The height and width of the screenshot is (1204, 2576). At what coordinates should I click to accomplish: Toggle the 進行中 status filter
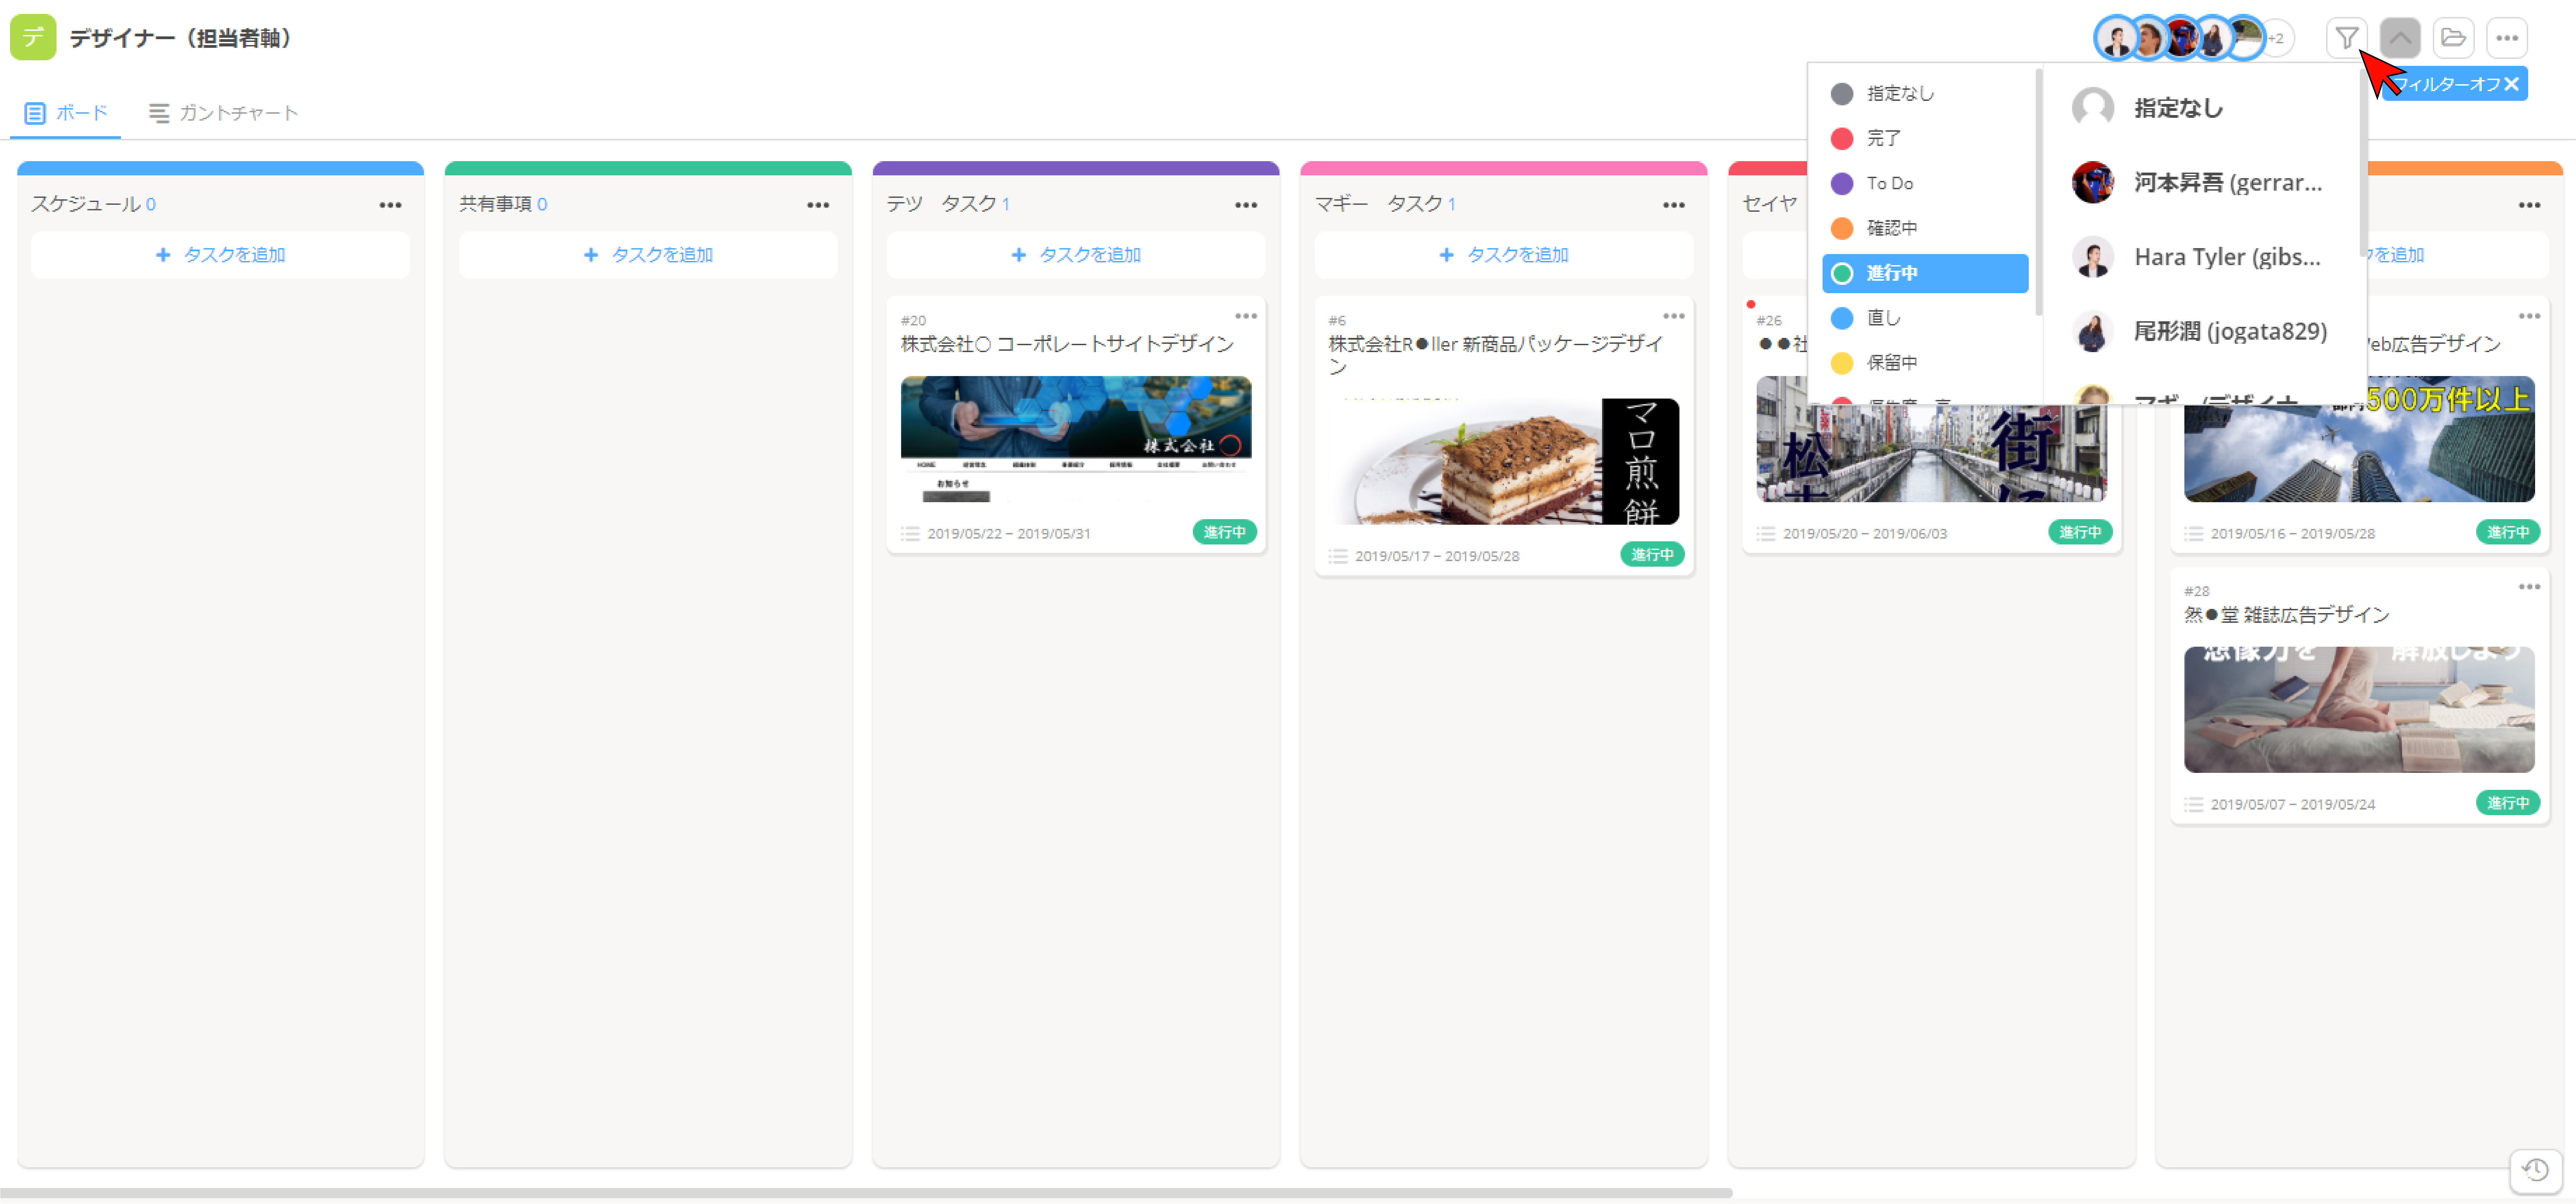(x=1926, y=273)
